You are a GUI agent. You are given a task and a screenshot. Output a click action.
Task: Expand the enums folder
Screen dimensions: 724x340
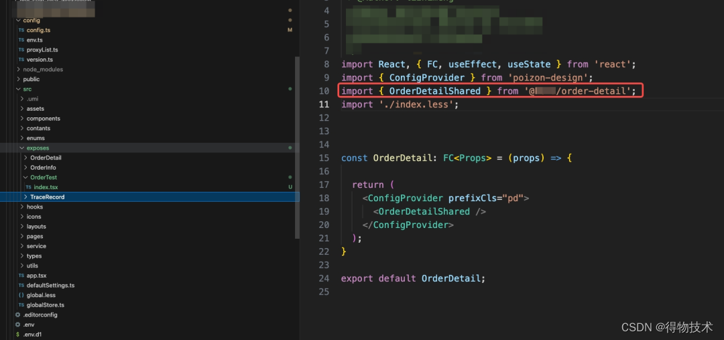(22, 138)
